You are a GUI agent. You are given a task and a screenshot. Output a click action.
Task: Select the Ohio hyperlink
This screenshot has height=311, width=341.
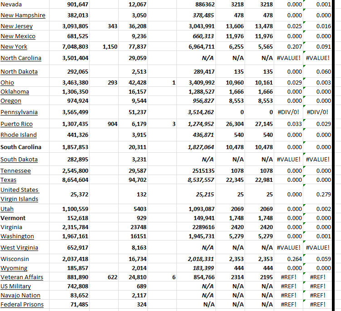[x=7, y=83]
